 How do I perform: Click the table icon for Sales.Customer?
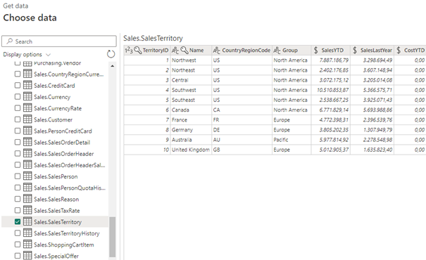coord(27,119)
